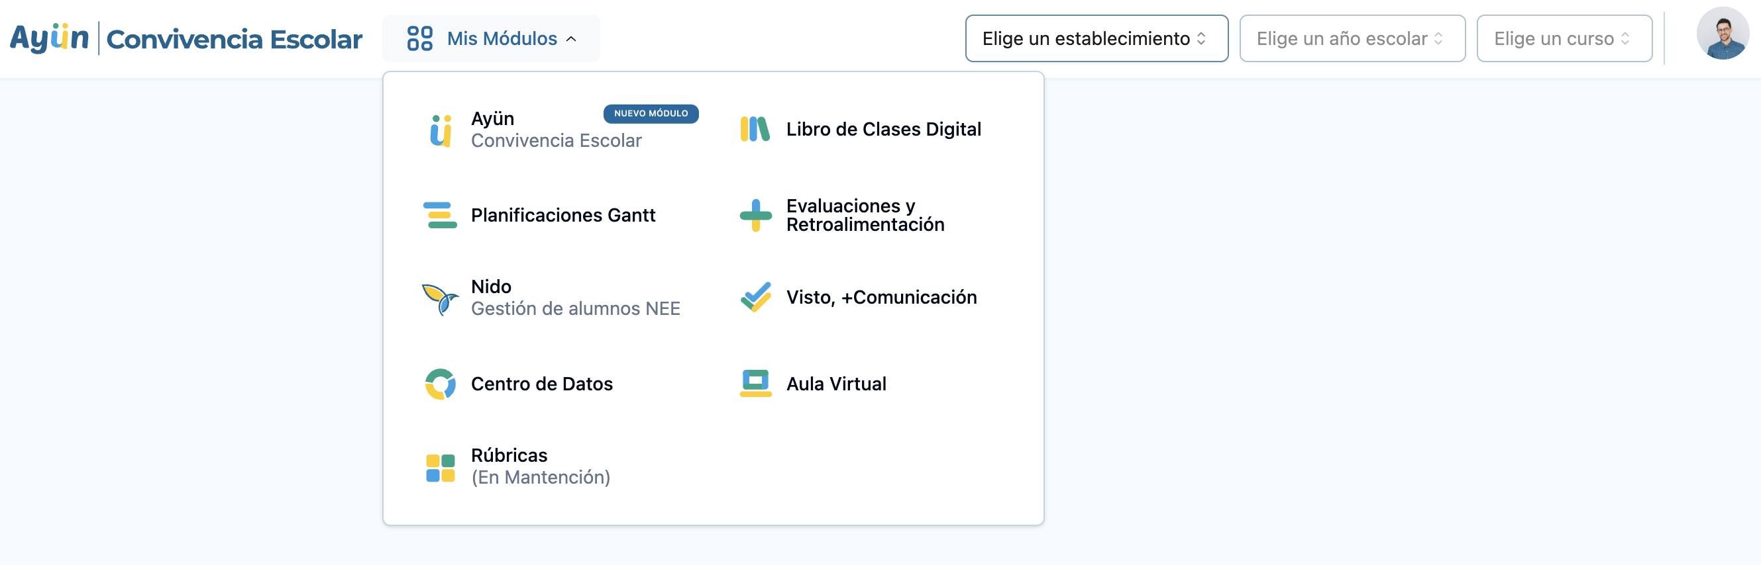Go to Aula Virtual module
Image resolution: width=1761 pixels, height=565 pixels.
[x=835, y=384]
